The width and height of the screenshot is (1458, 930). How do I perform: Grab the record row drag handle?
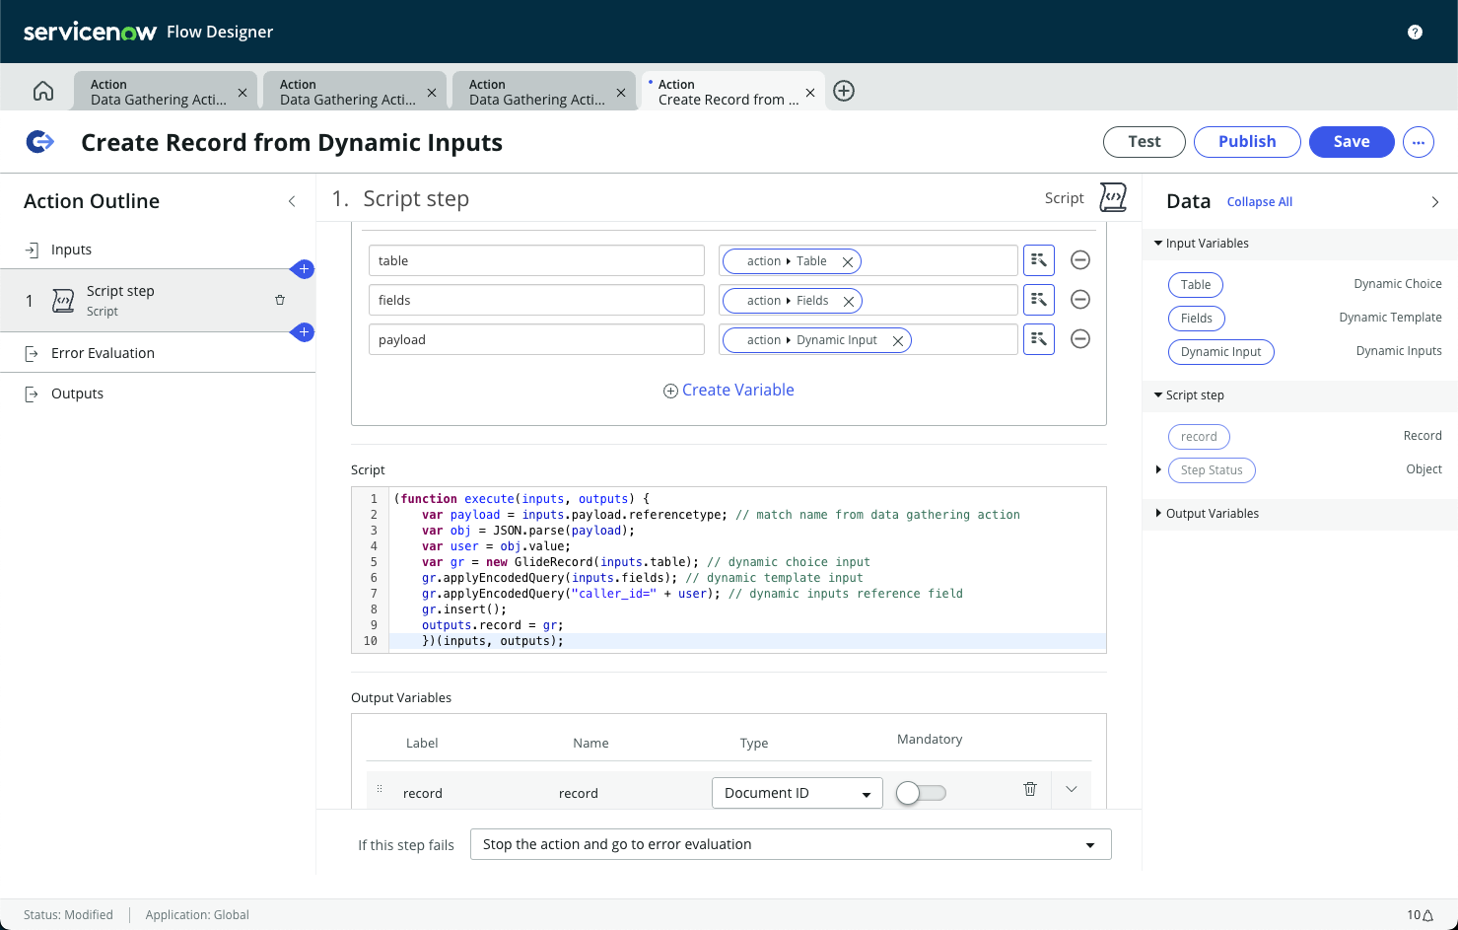pos(379,789)
